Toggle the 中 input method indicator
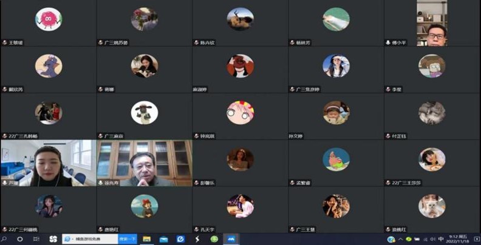Viewport: 481px width, 245px height. click(x=441, y=240)
